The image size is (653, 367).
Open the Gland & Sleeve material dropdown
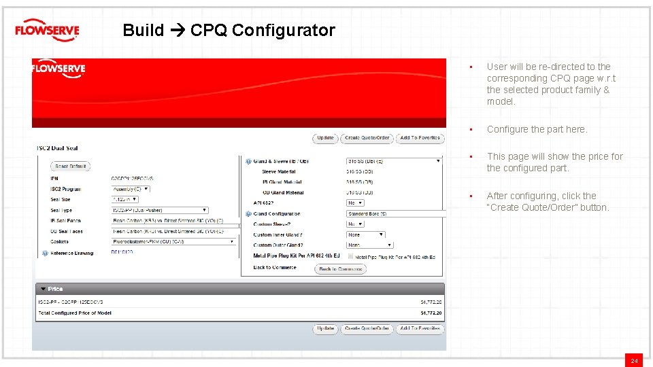(x=394, y=161)
